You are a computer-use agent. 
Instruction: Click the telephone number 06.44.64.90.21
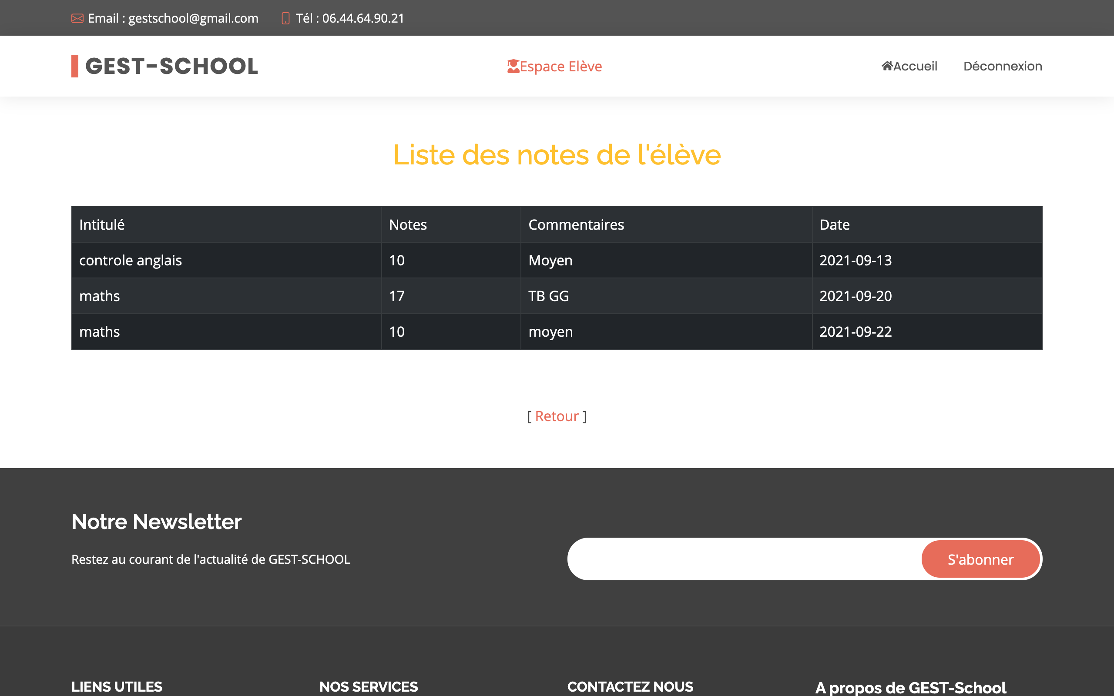(x=363, y=18)
